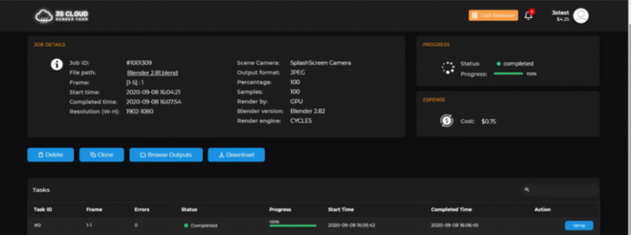Select the Blender 2.82 version value
Viewport: 631px width, 235px height.
point(307,111)
